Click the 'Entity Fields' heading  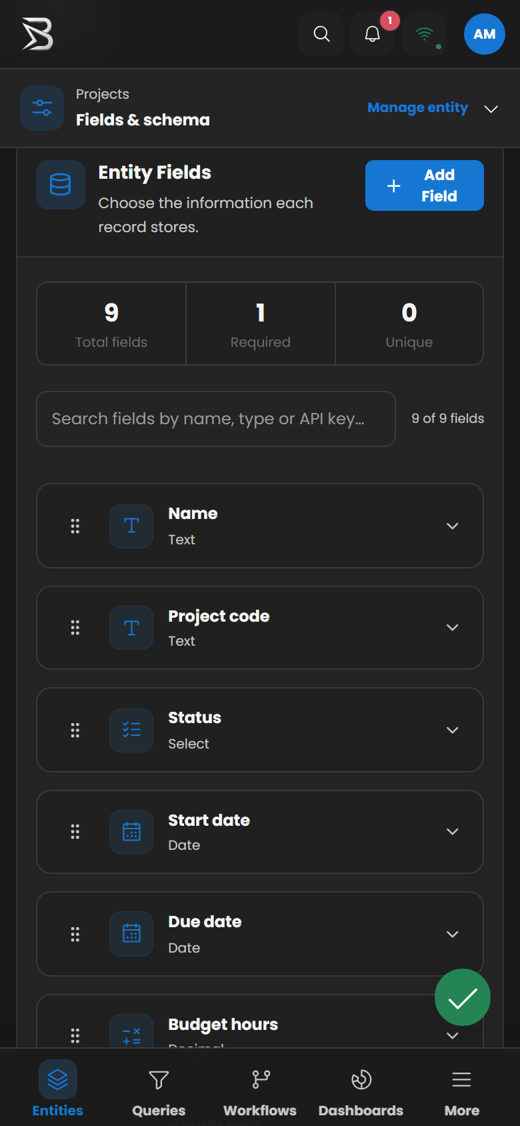click(x=155, y=173)
